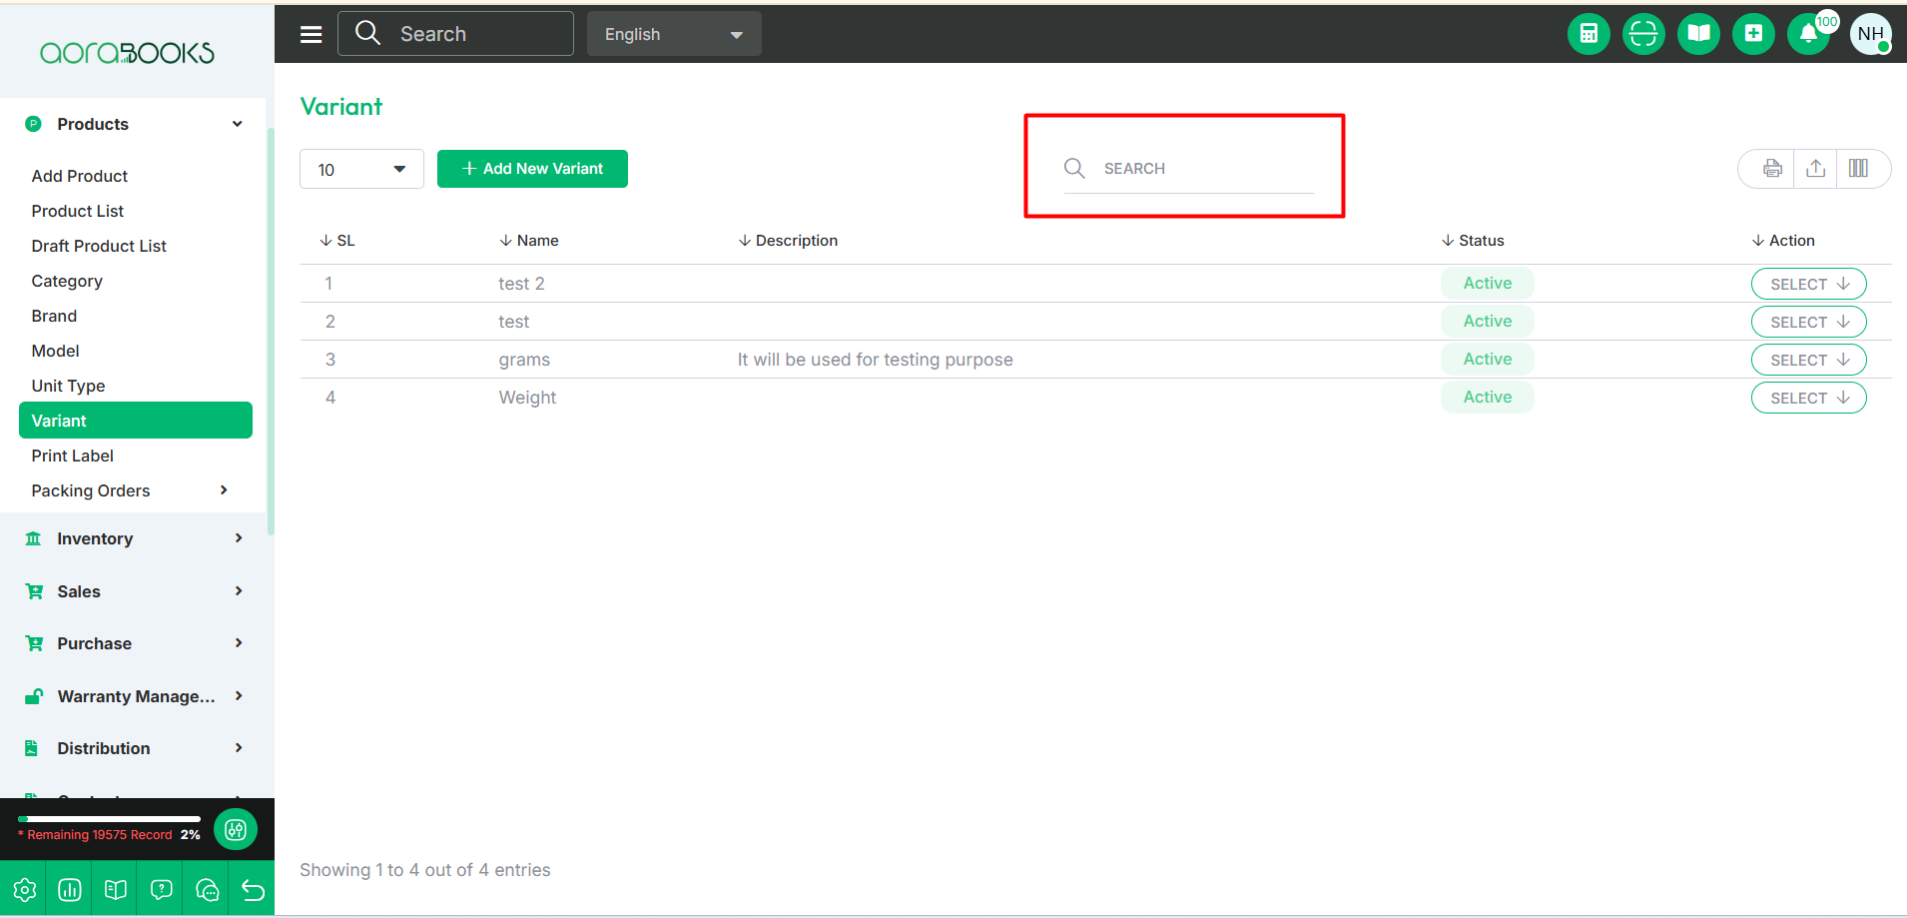Open the entries per page dropdown
The width and height of the screenshot is (1907, 918).
tap(361, 169)
